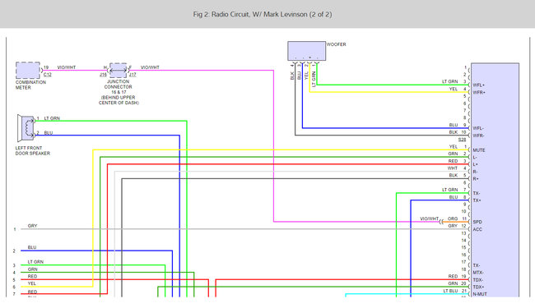Click the 'JUNCTION CONNECTOR 16 & 17' label
Image resolution: width=535 pixels, height=308 pixels.
click(x=118, y=87)
